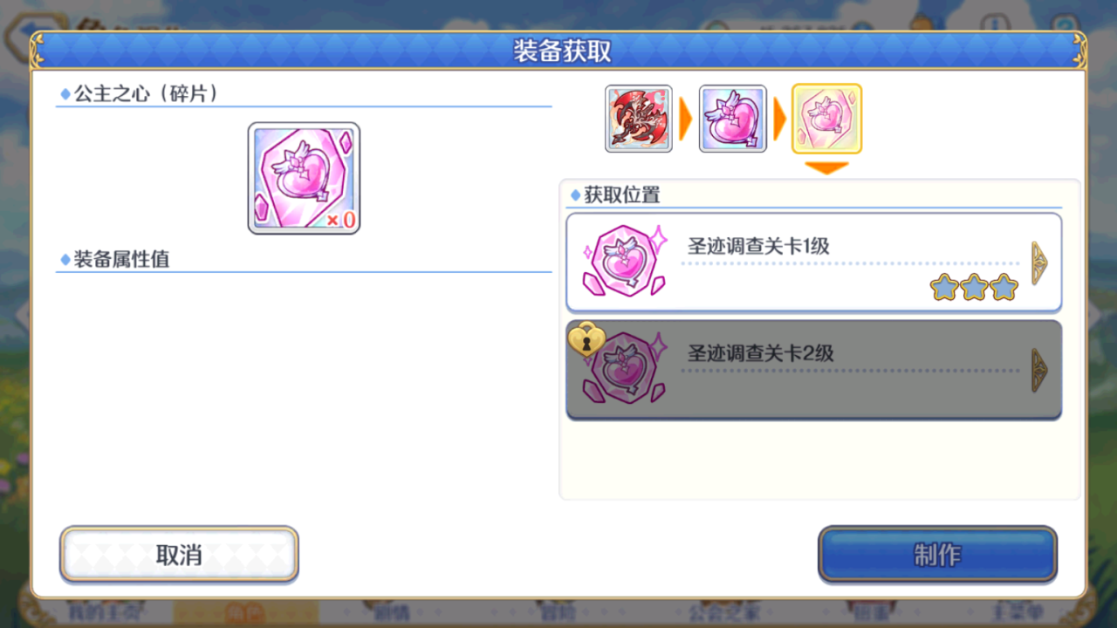The height and width of the screenshot is (628, 1117).
Task: Tap the pink heart icon beside 圣迹调查关卡1级
Action: (625, 262)
